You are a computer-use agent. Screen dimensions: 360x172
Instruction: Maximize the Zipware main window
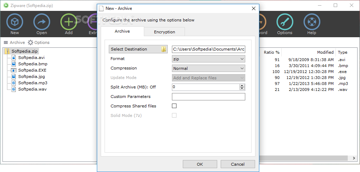pyautogui.click(x=335, y=5)
